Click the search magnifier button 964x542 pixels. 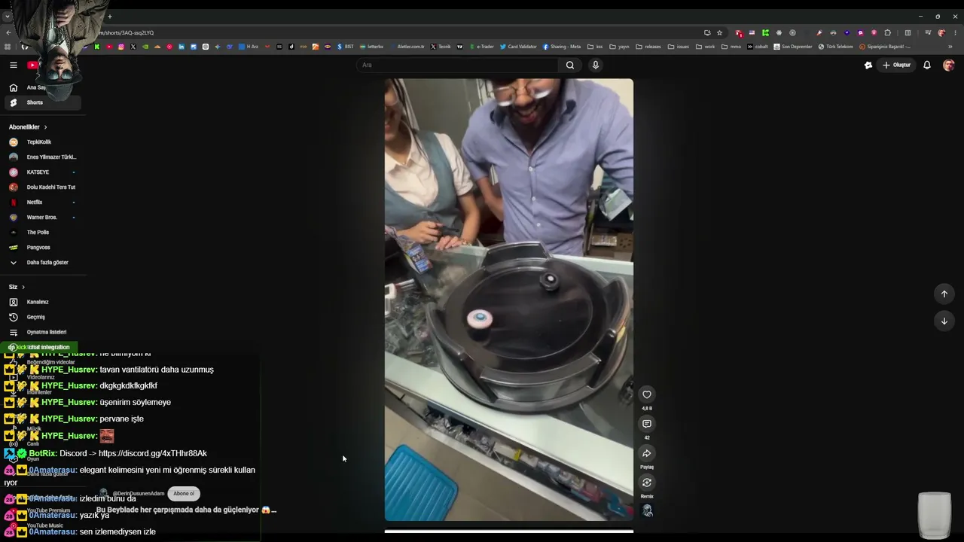570,65
